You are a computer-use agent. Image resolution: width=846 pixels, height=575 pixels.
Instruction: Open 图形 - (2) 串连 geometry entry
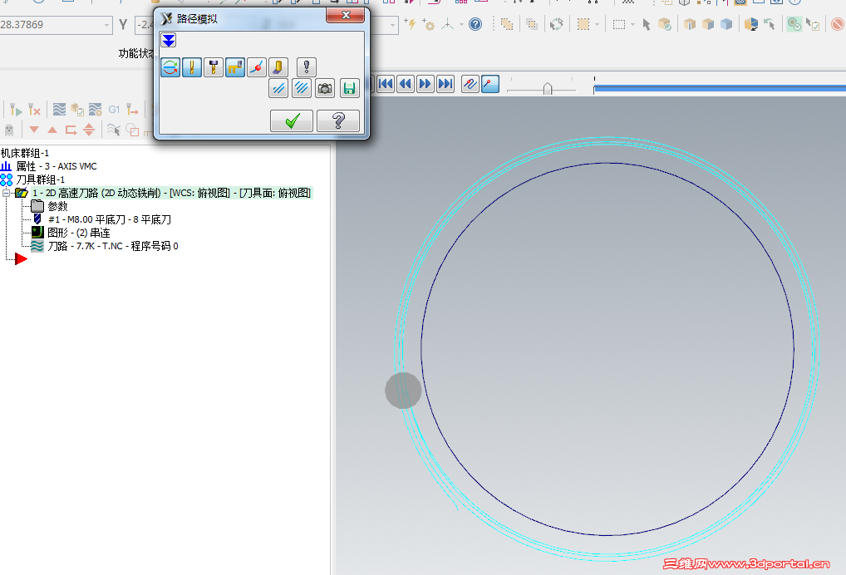(x=79, y=233)
